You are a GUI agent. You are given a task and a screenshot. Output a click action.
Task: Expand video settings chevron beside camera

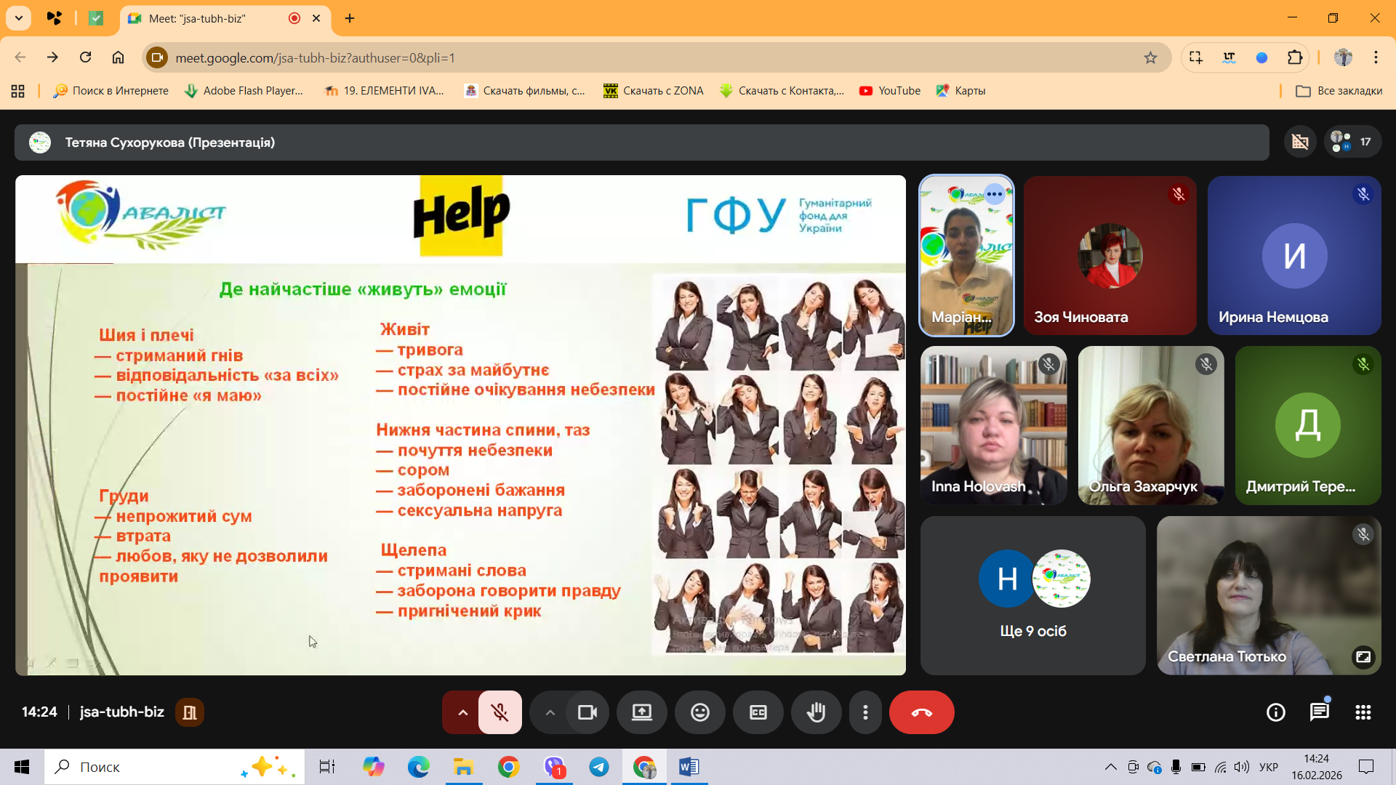(x=550, y=712)
